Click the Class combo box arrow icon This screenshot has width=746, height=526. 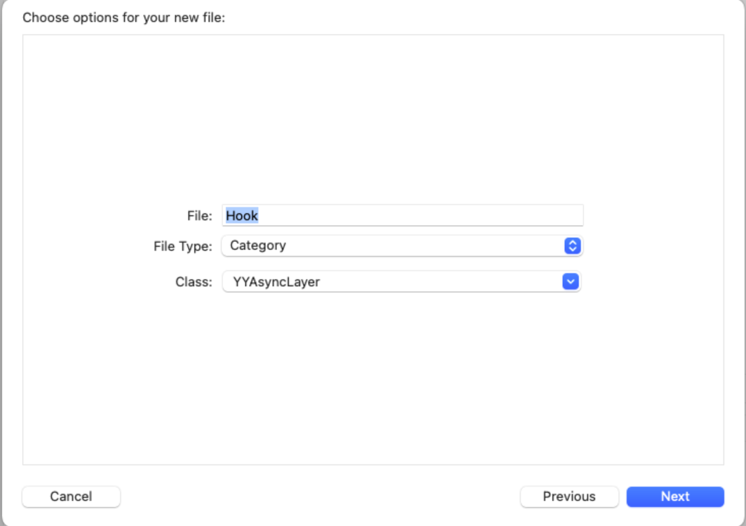(x=572, y=282)
